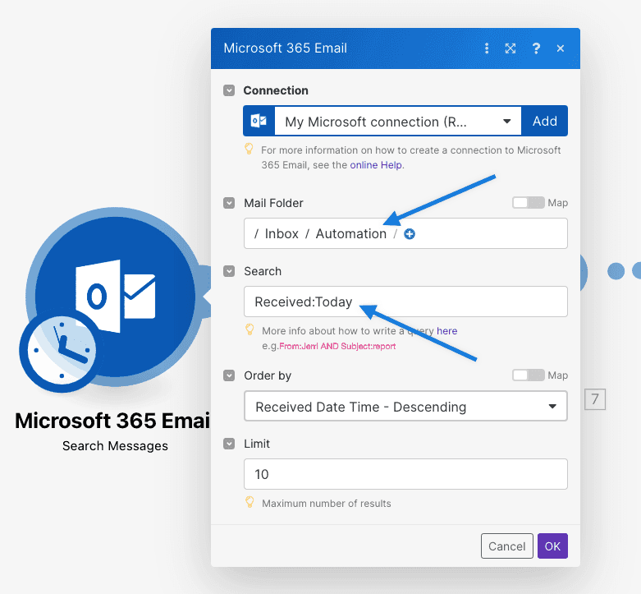Click the Search Messages module label
This screenshot has height=594, width=641.
115,446
